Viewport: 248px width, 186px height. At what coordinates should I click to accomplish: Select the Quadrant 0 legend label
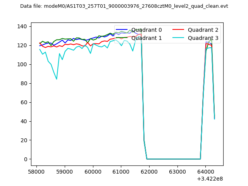click(146, 30)
